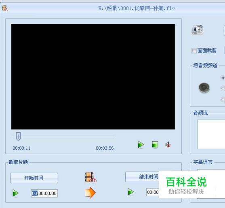225x208 pixels.
Task: Click the end time input field
Action: (x=153, y=192)
